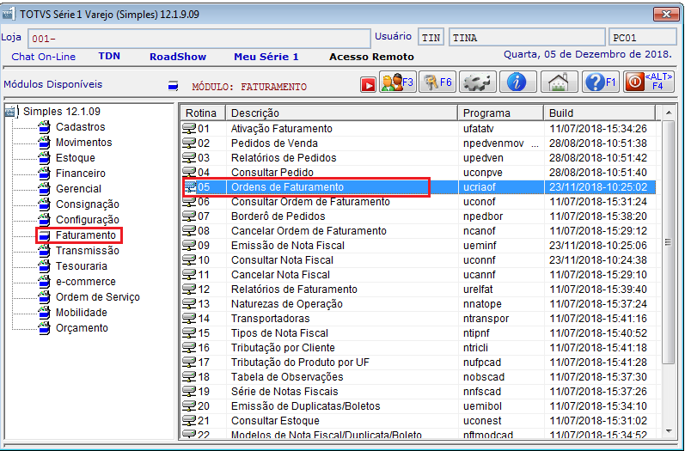Click the blue information icon button
685x451 pixels.
tap(517, 82)
